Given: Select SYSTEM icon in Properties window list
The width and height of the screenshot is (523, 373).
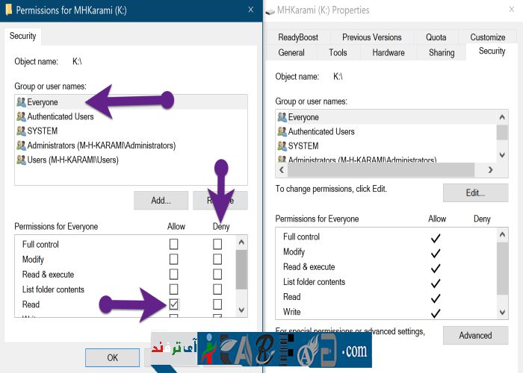Looking at the screenshot, I should point(282,146).
